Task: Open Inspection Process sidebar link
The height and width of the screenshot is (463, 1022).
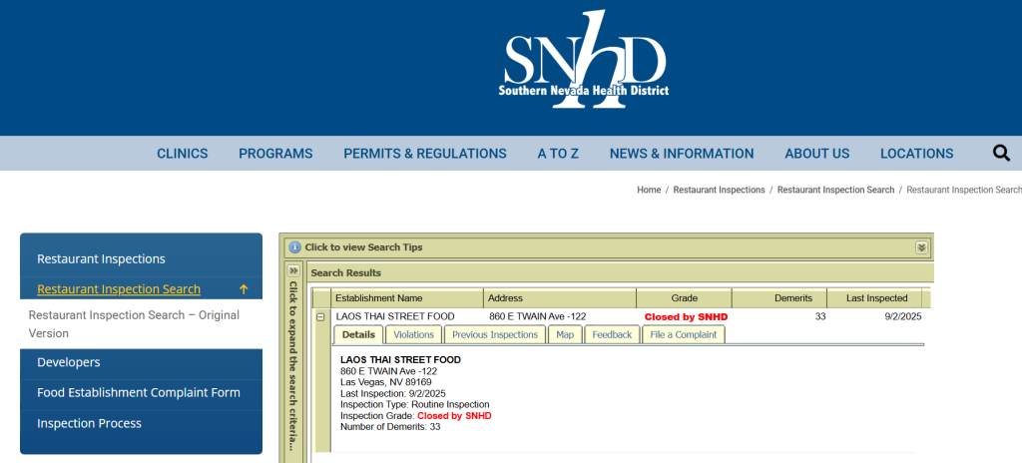Action: click(89, 423)
